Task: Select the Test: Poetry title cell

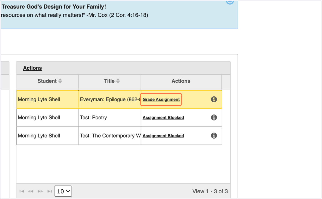Action: tap(110, 117)
